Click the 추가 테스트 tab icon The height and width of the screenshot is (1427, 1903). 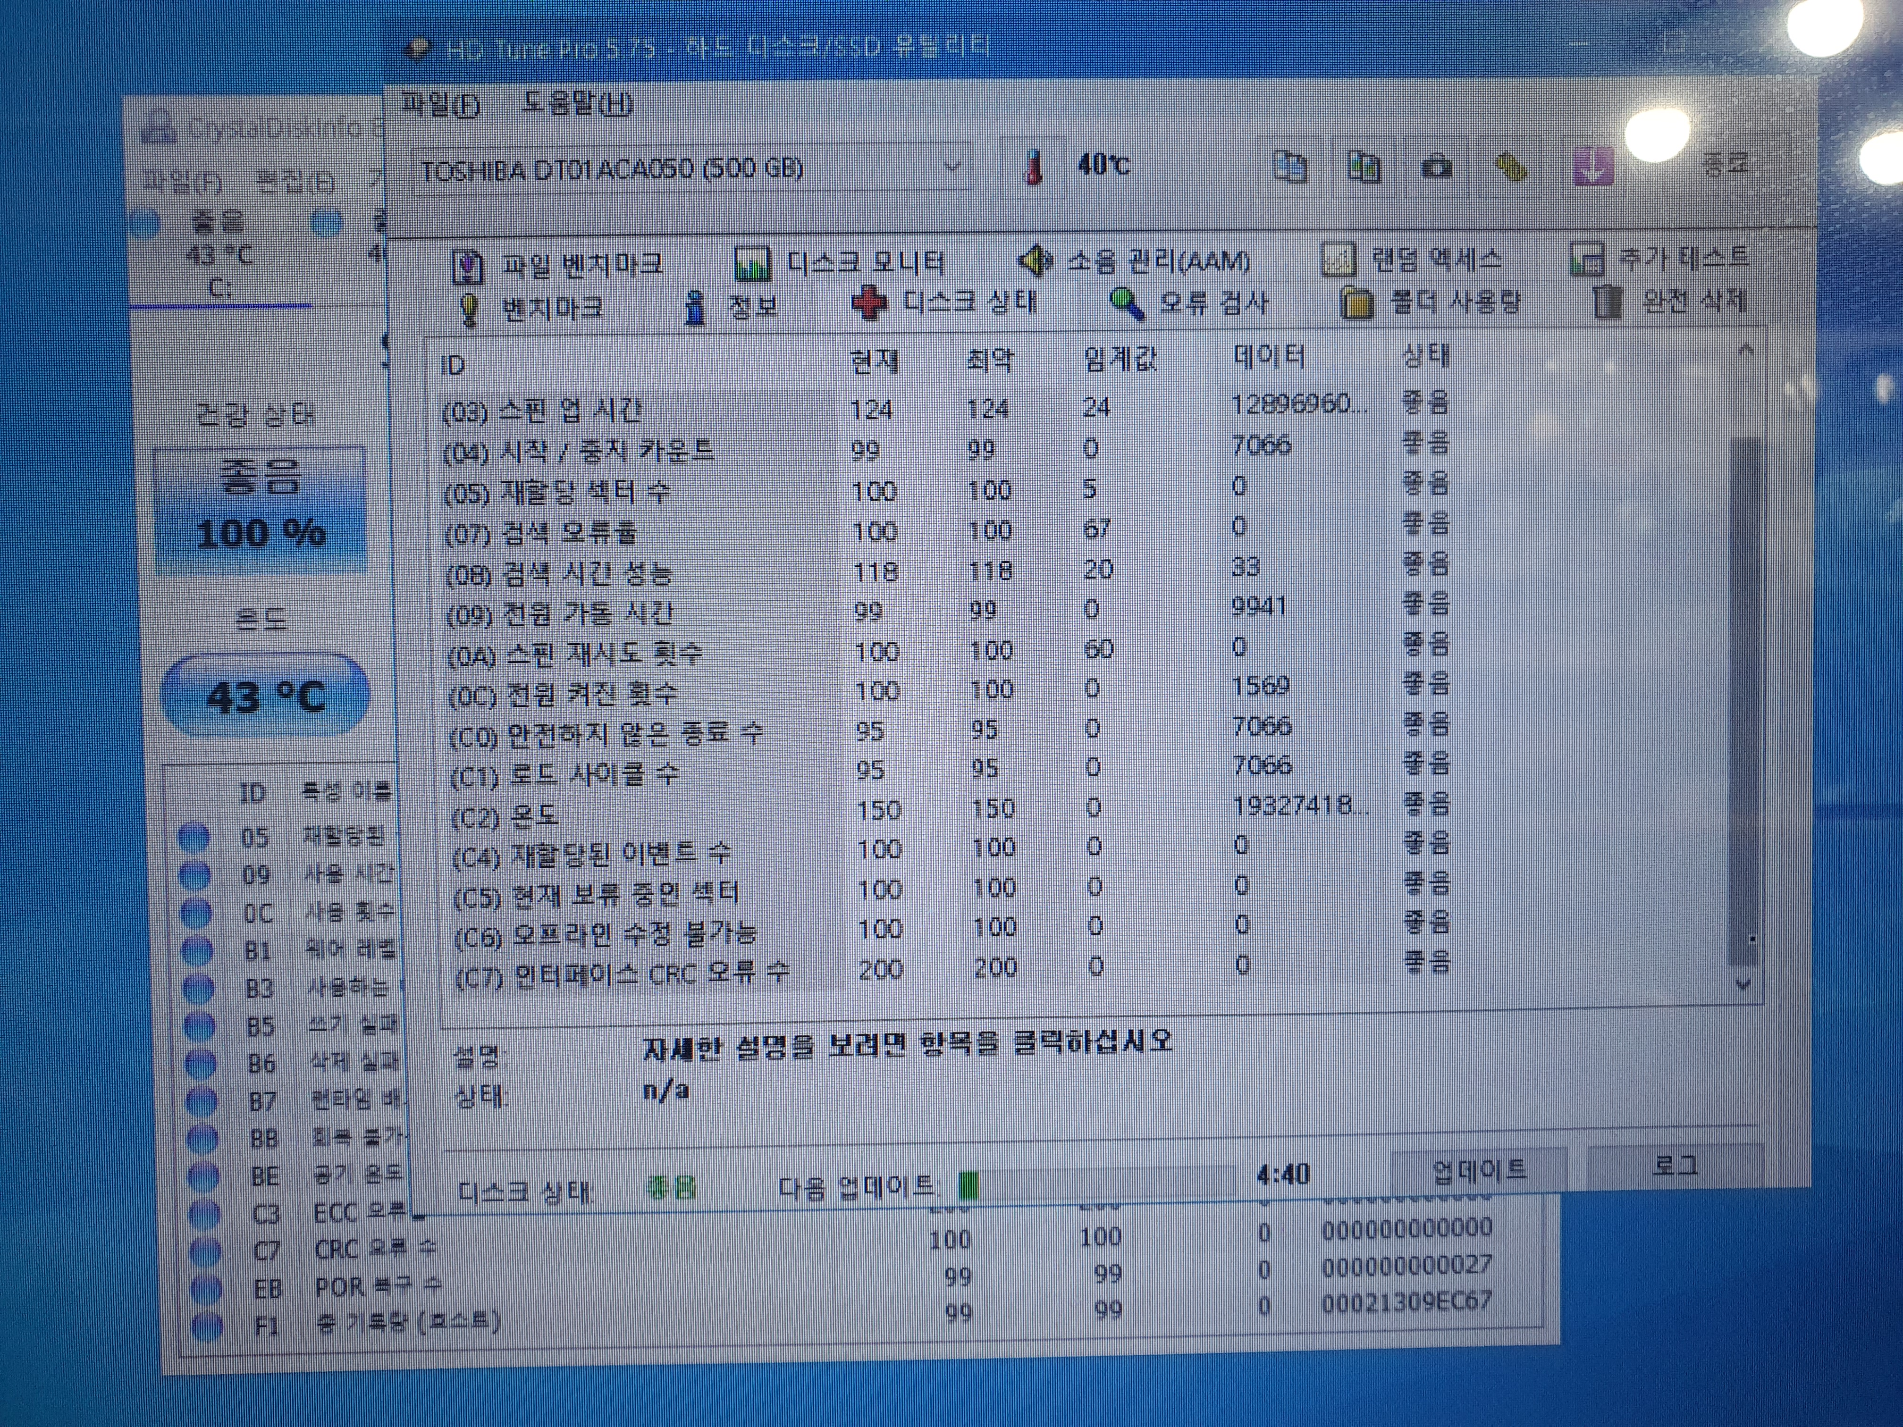(x=1587, y=258)
